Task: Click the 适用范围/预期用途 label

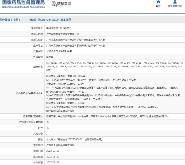Action: point(33,116)
